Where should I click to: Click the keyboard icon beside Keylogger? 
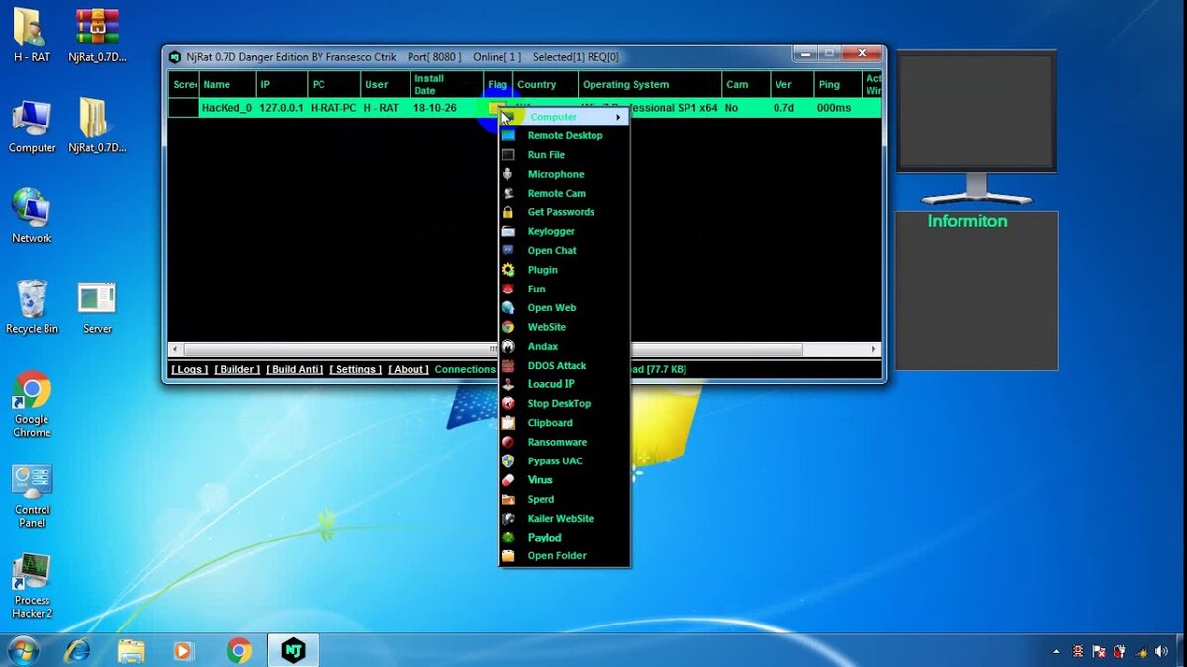point(508,231)
